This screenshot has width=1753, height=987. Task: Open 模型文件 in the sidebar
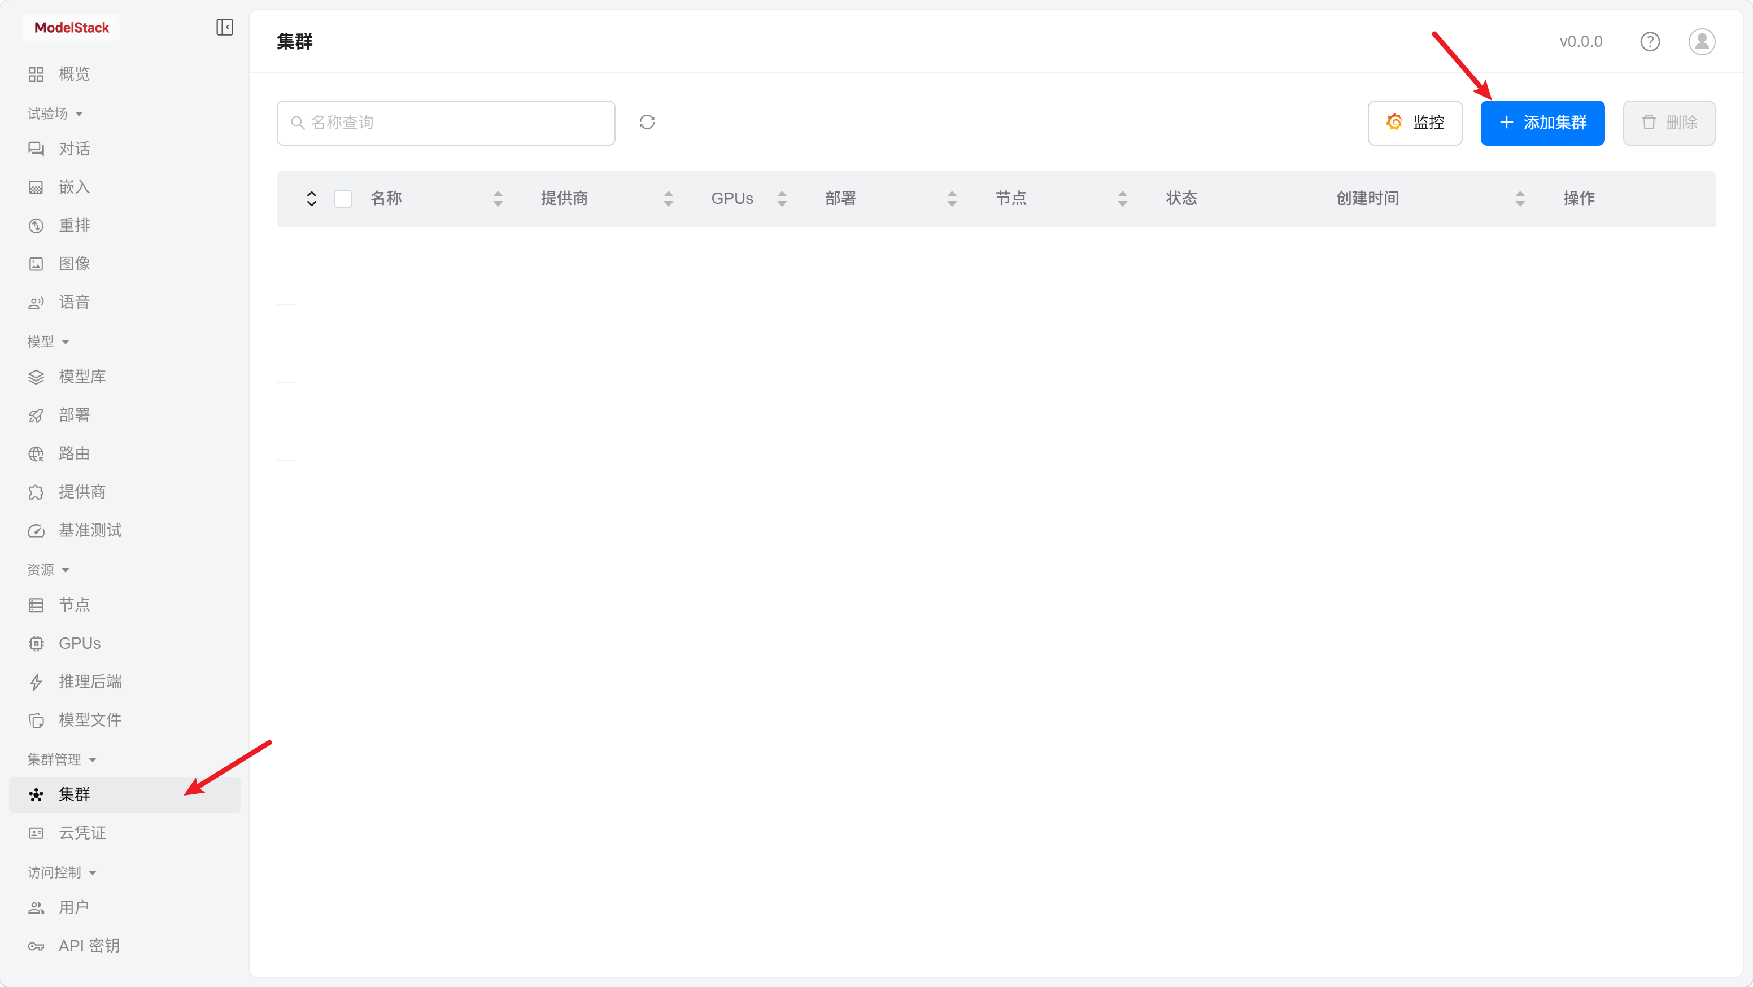tap(125, 720)
